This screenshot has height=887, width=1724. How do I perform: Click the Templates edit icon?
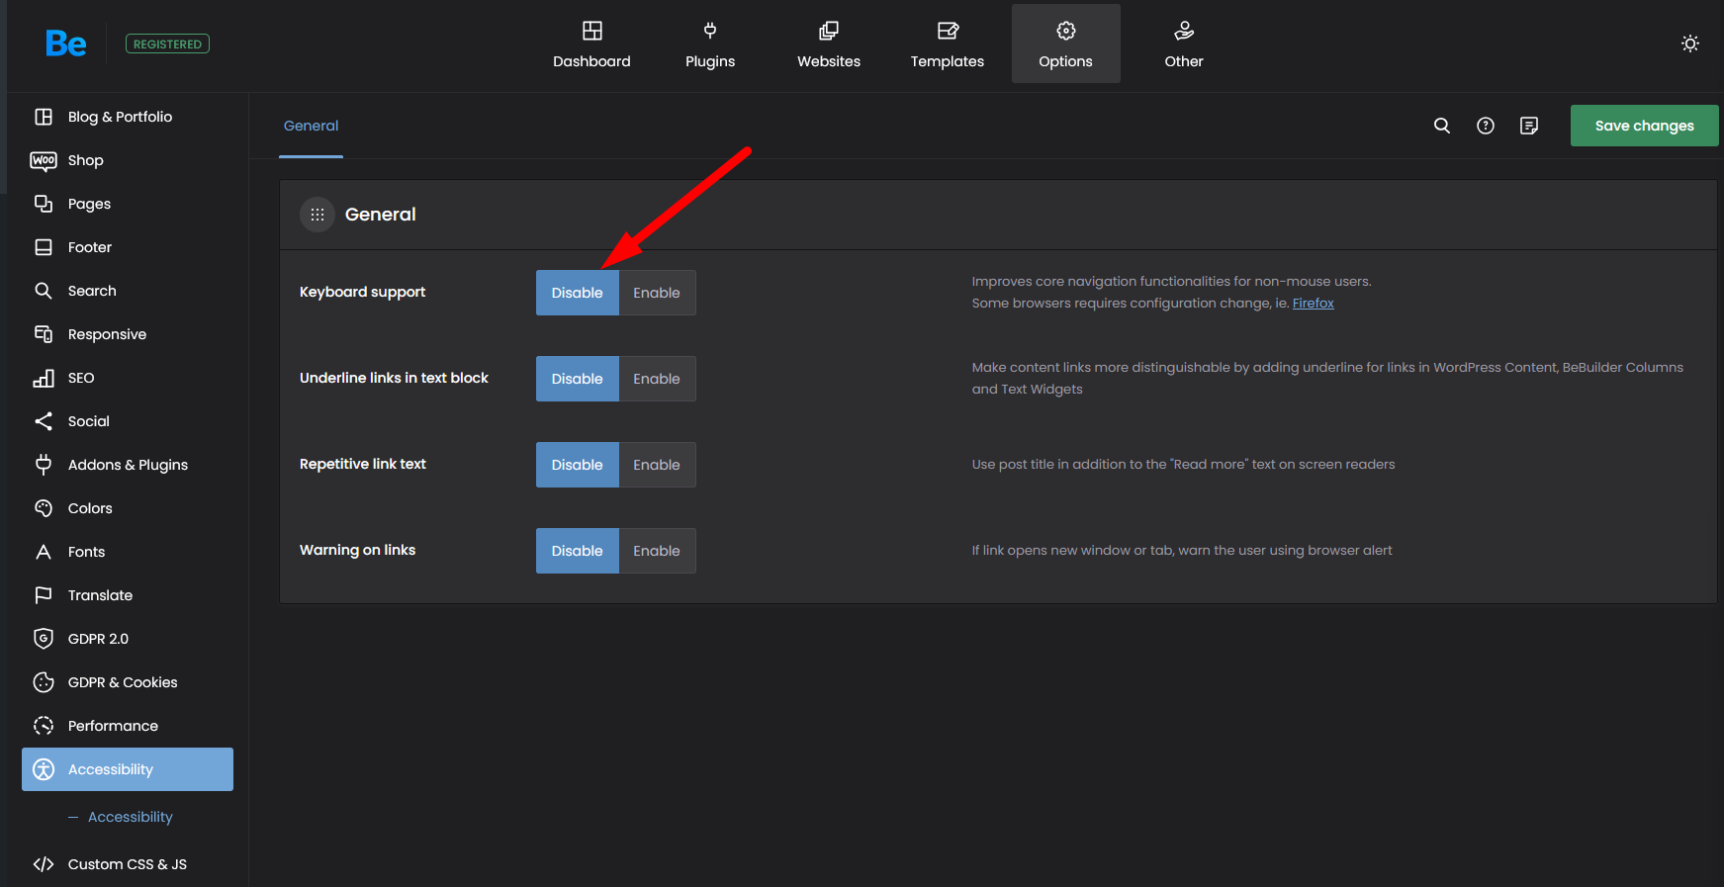pyautogui.click(x=948, y=31)
